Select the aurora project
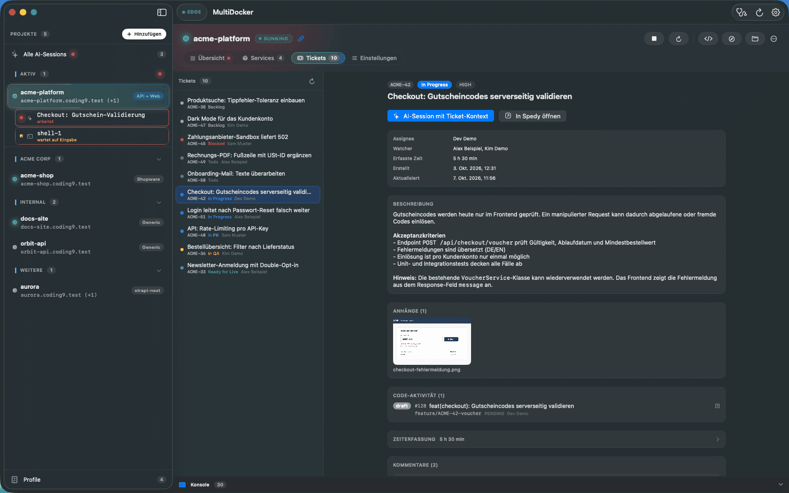789x493 pixels. tap(88, 291)
